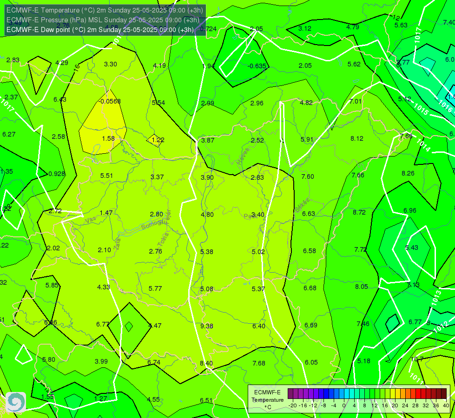This screenshot has height=418, width=455.
Task: Select the ECMWF-E Dew point 2m title line
Action: (100, 30)
